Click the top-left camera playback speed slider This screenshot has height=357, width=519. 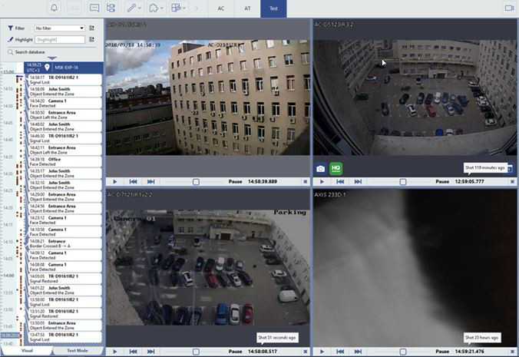click(x=197, y=182)
